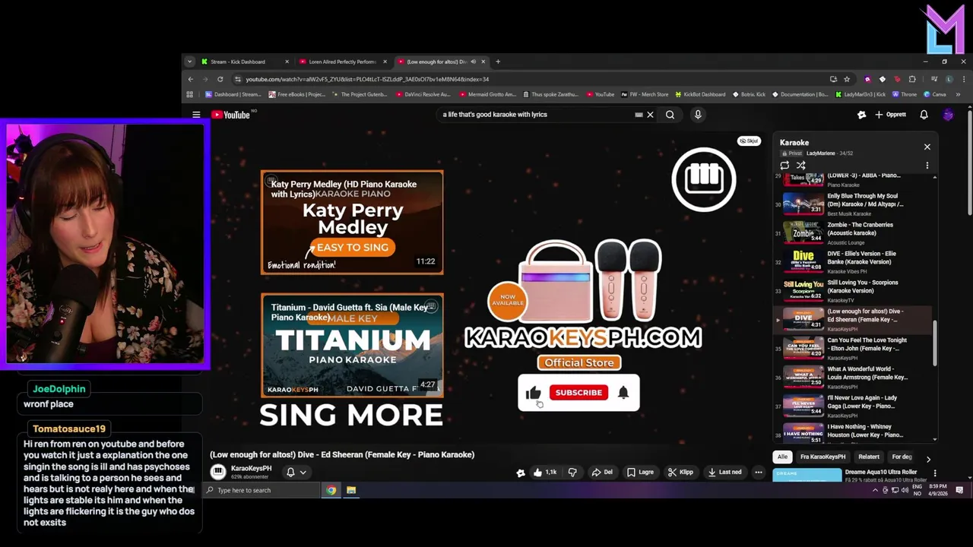Toggle loop playlist in Karaoke panel

784,165
